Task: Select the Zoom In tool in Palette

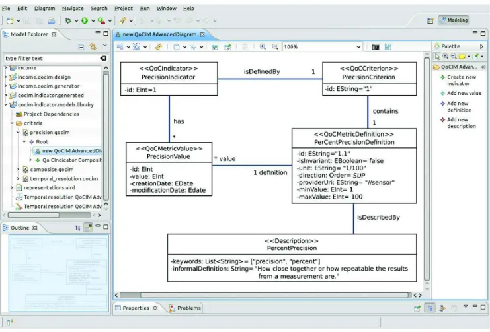Action: (x=445, y=57)
